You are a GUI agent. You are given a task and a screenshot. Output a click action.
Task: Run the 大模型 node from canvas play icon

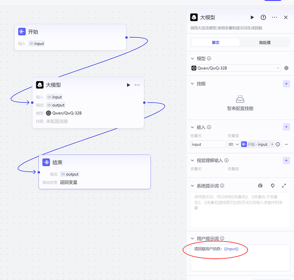pos(129,85)
